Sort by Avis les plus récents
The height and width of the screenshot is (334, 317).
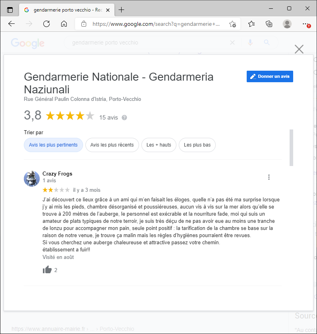pyautogui.click(x=112, y=145)
